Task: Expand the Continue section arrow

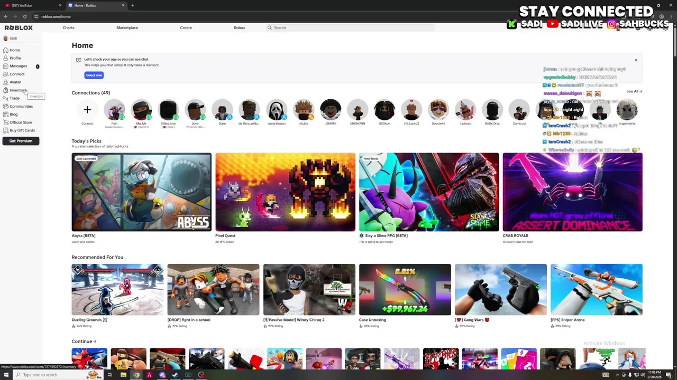Action: tap(95, 341)
